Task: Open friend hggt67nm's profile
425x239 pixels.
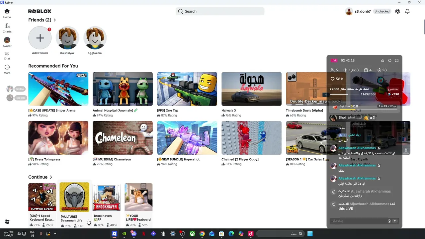Action: coord(95,38)
